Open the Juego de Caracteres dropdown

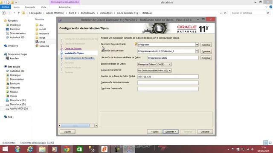(x=154, y=71)
